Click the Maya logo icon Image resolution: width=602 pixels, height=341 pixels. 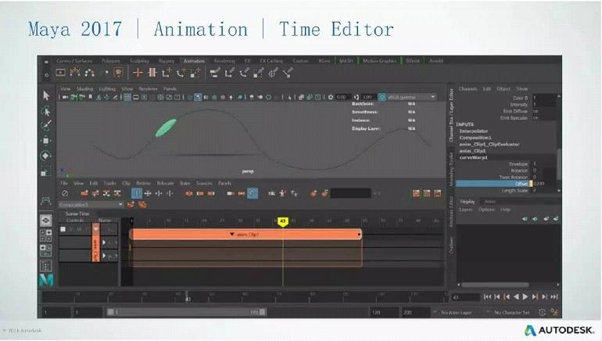46,280
